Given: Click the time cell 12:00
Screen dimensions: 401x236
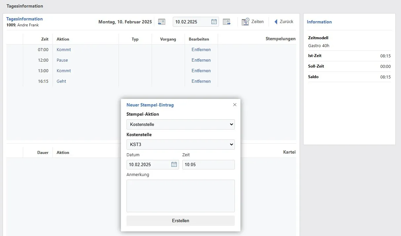Looking at the screenshot, I should (43, 60).
